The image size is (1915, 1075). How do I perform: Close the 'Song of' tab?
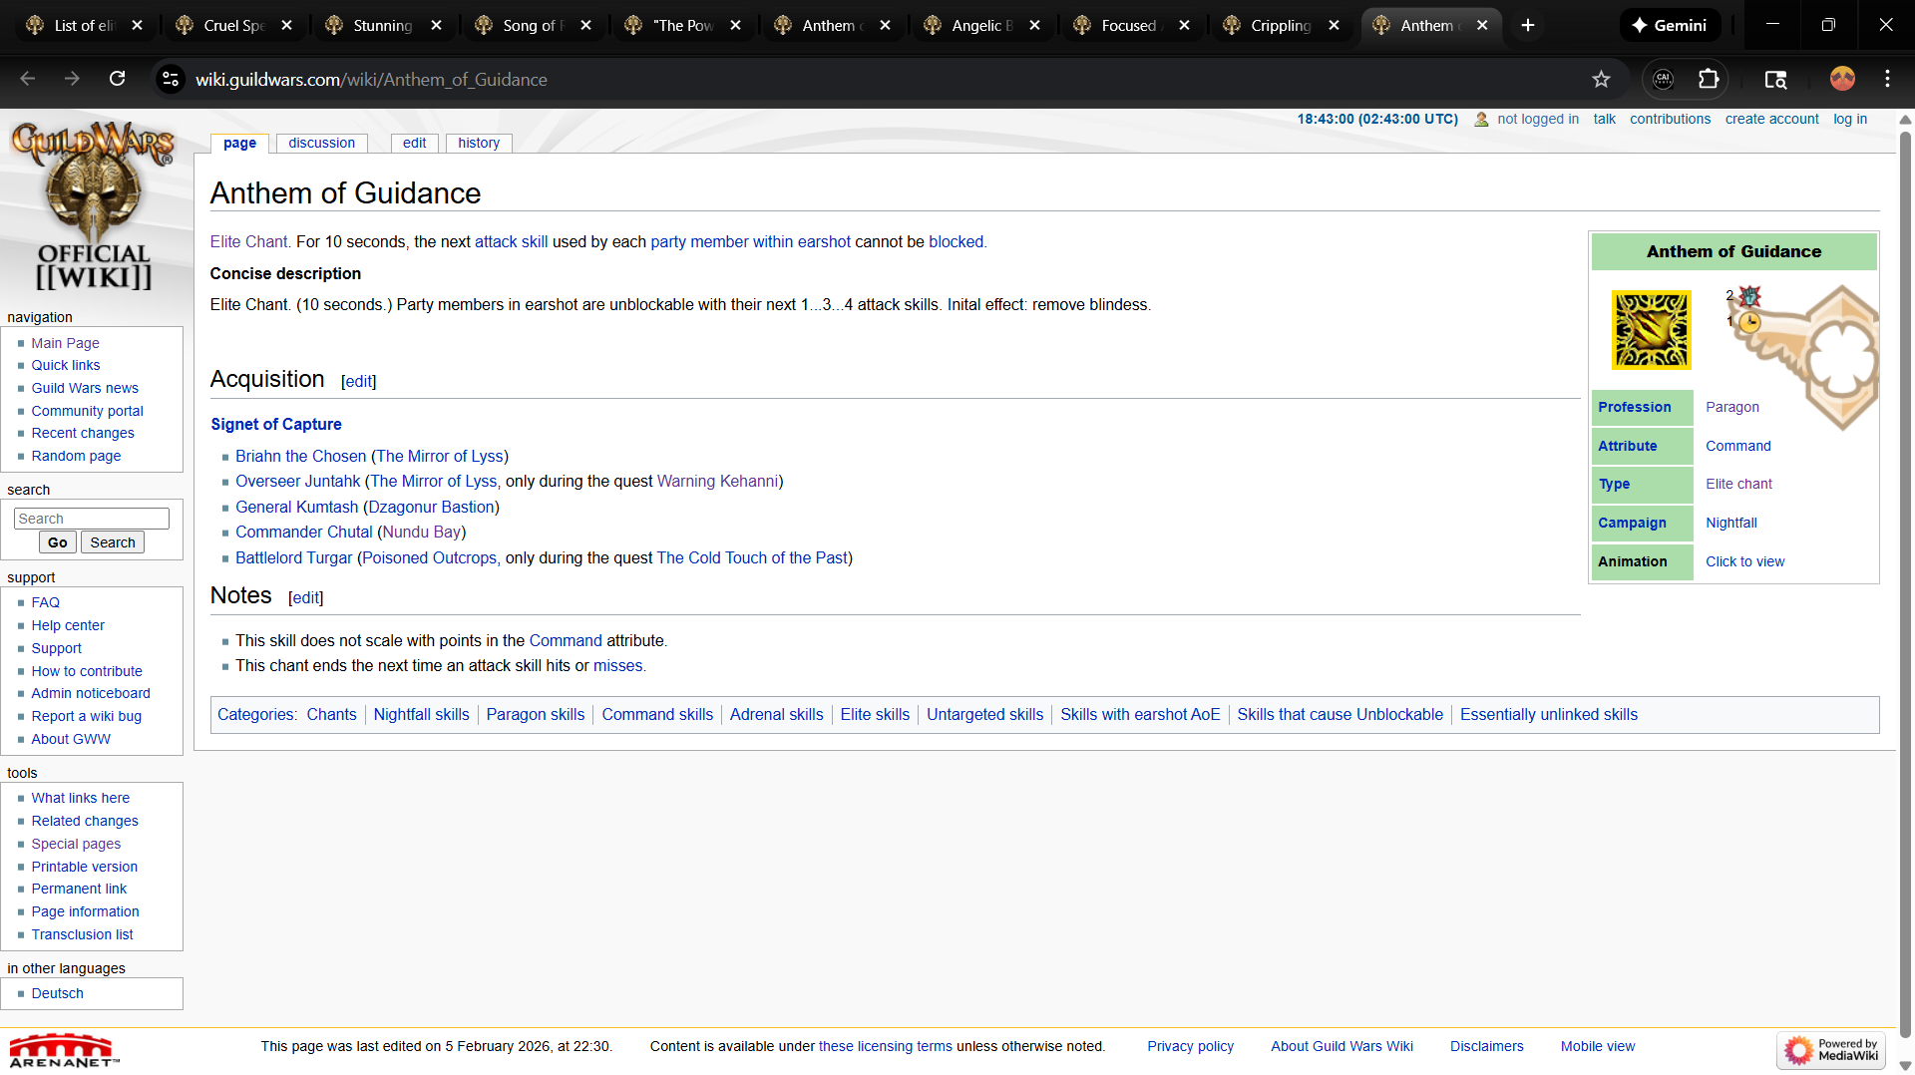coord(585,25)
